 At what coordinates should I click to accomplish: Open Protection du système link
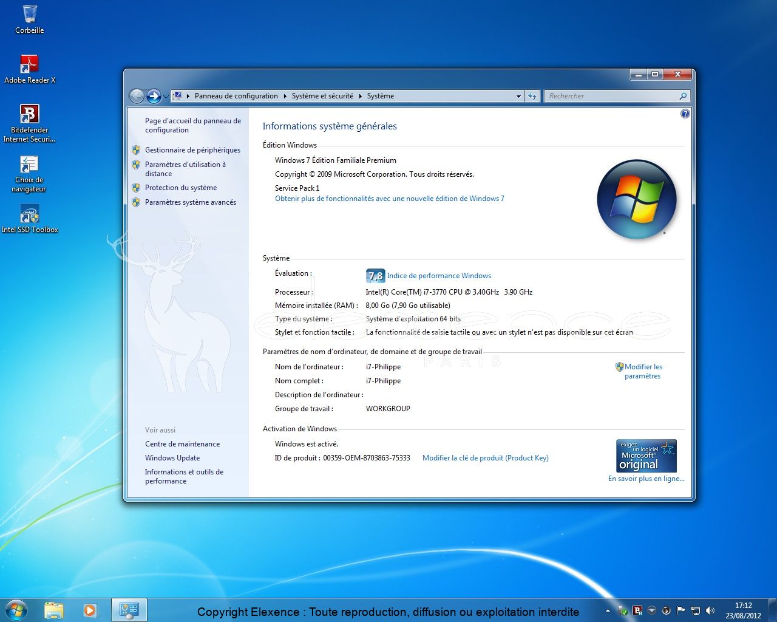coord(181,188)
